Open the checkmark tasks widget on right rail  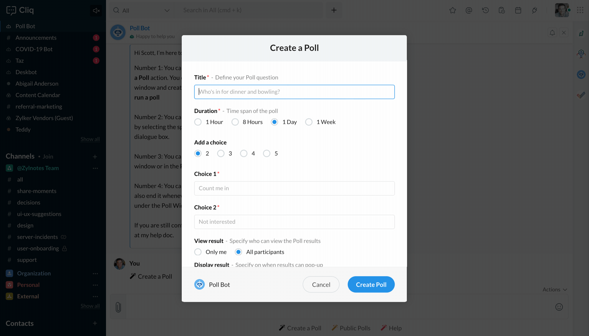pyautogui.click(x=581, y=95)
